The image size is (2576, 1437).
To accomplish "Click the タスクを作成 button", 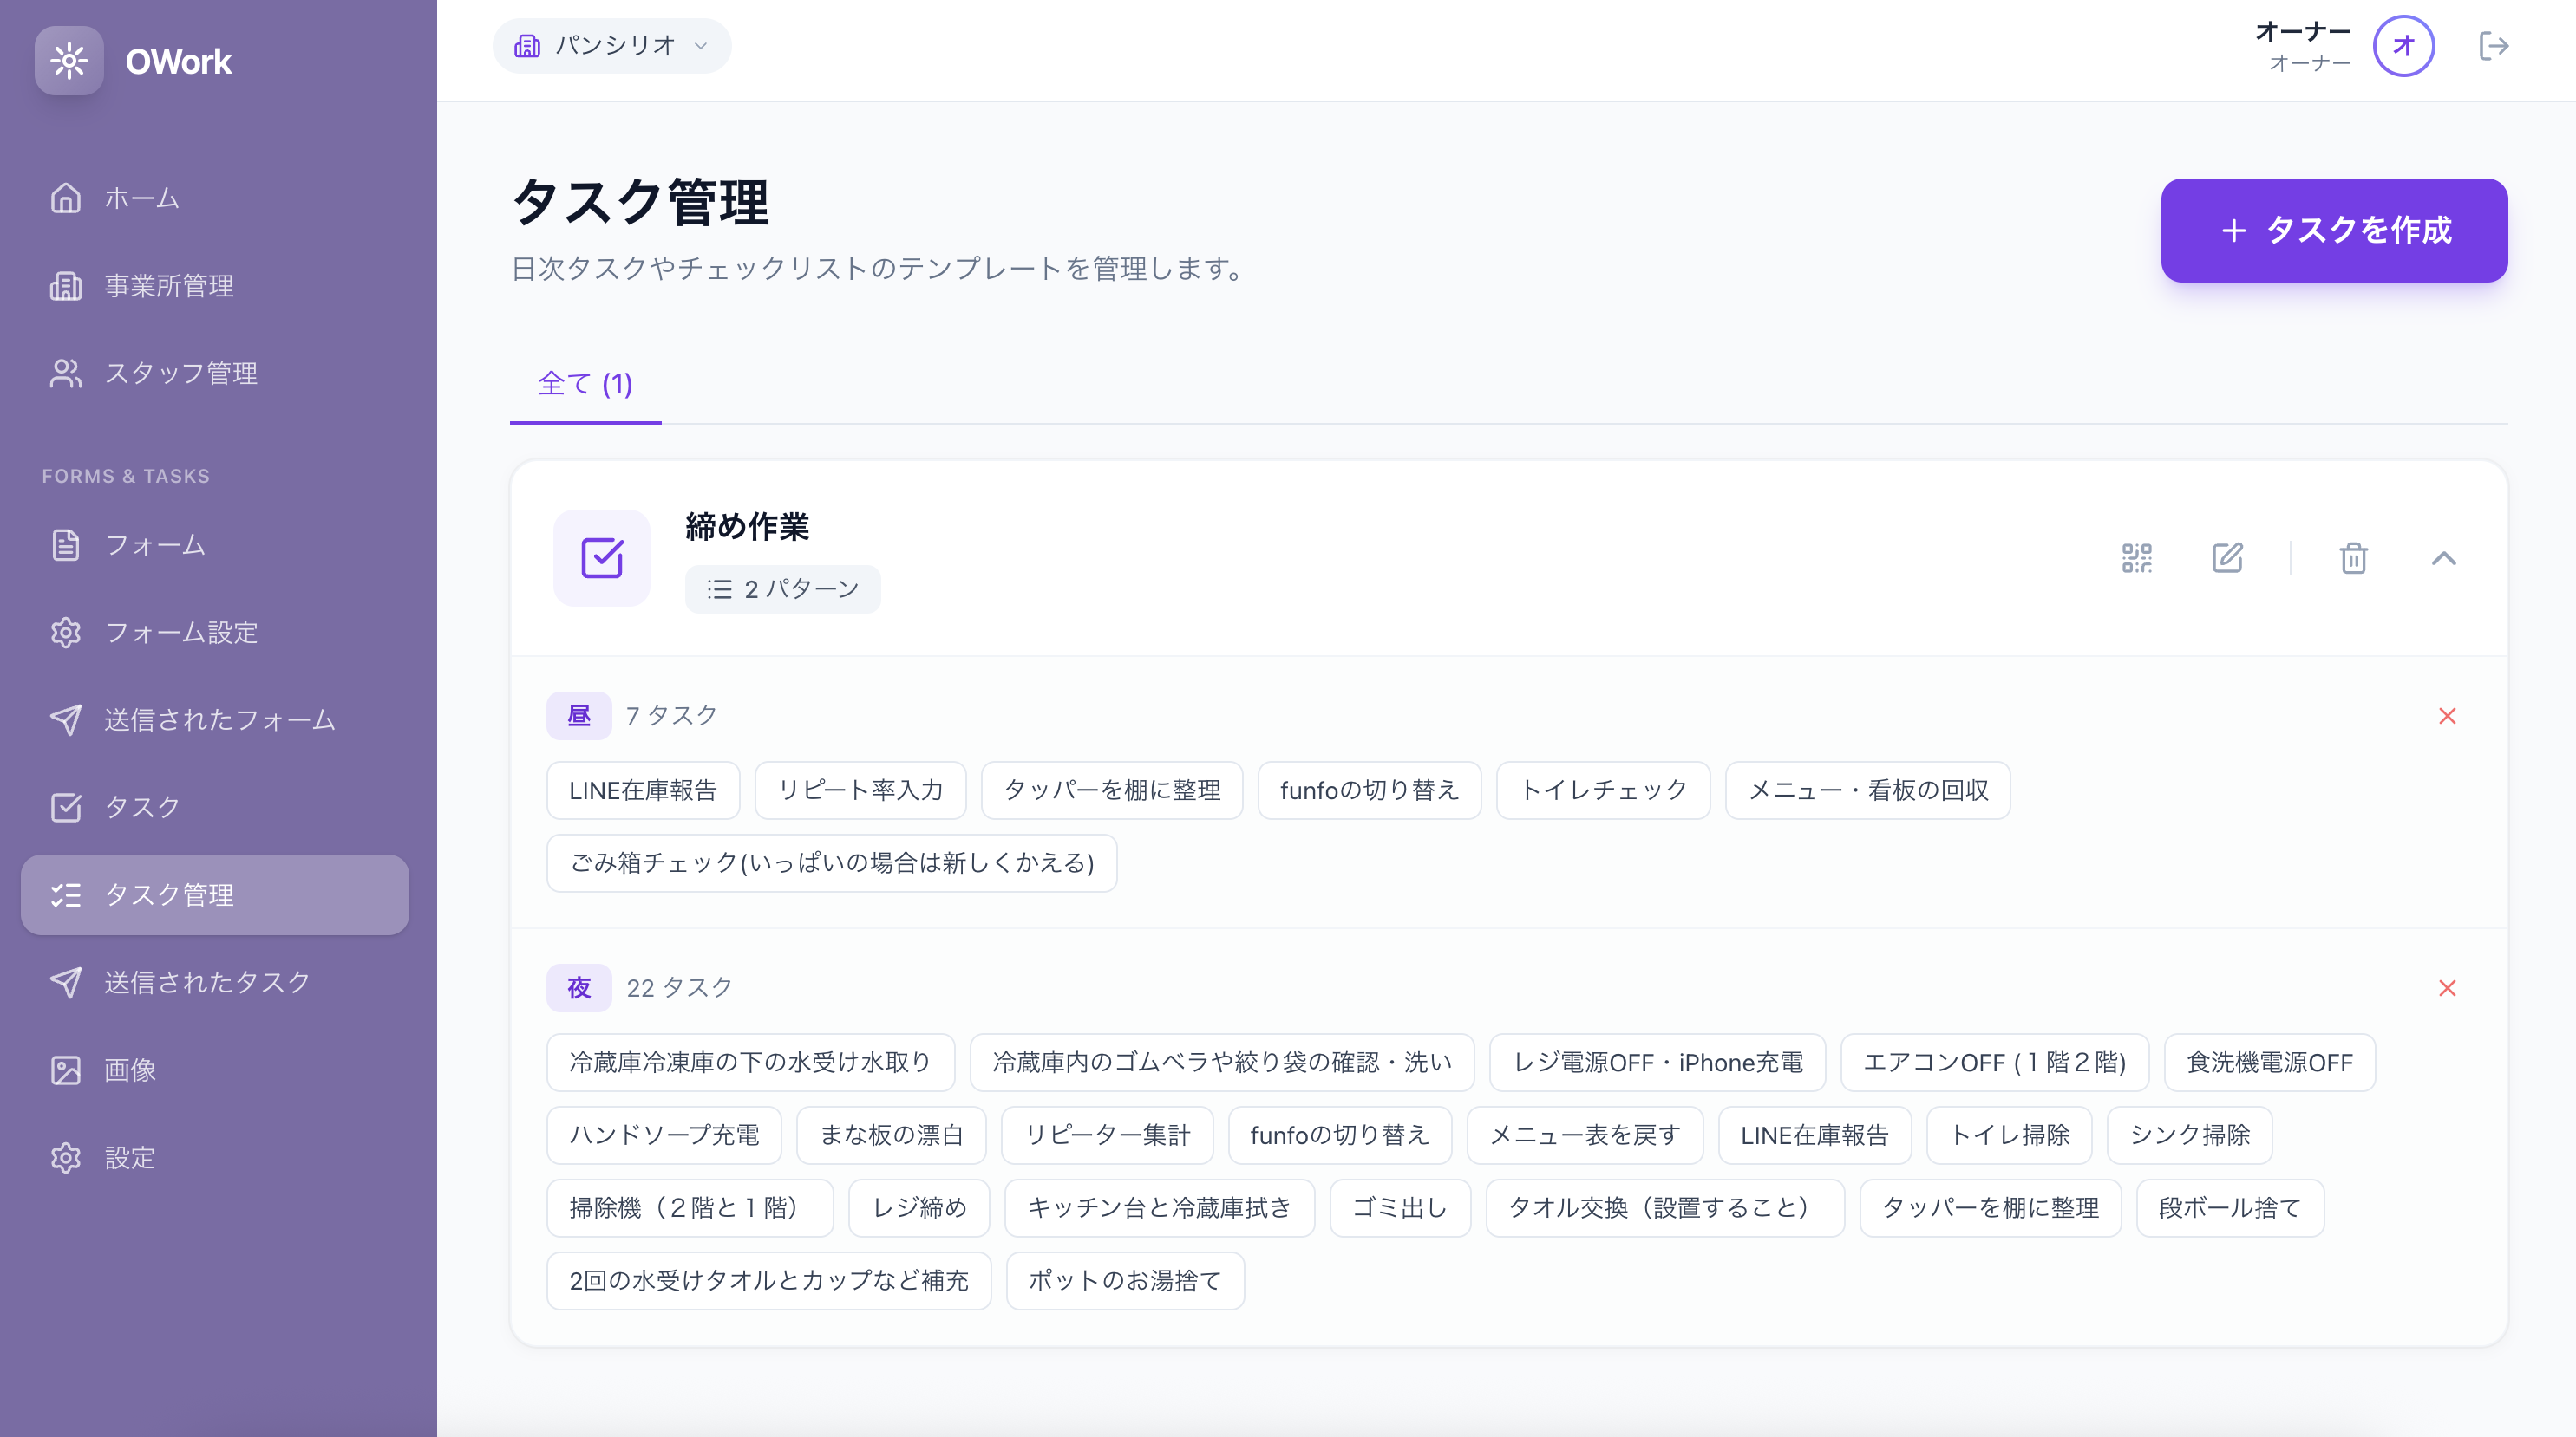I will tap(2333, 230).
